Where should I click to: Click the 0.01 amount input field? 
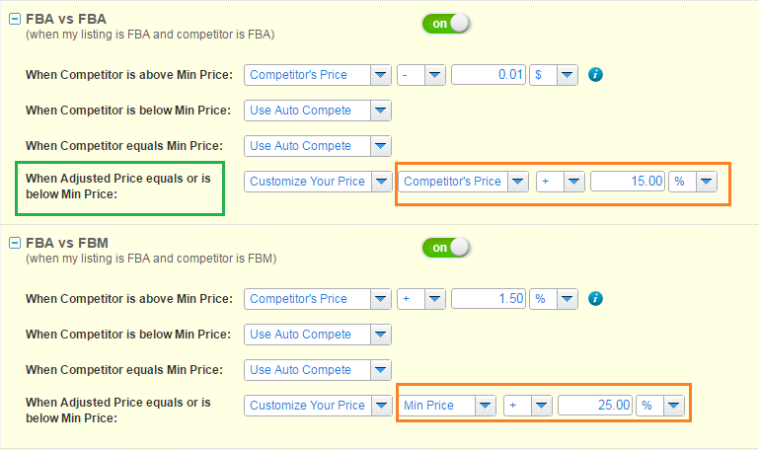(489, 75)
